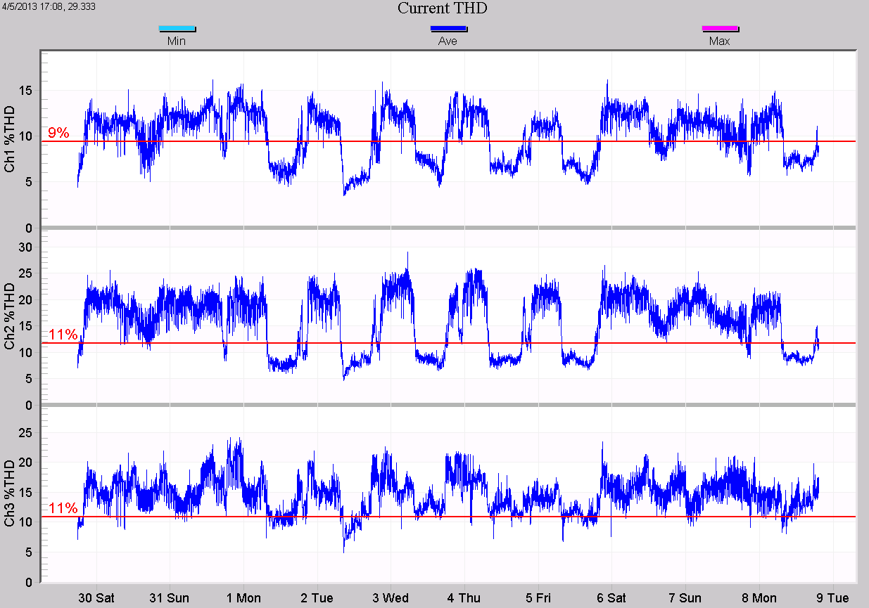This screenshot has width=869, height=608.
Task: Click the timestamp 4/5/2013 17:08
Action: [31, 7]
